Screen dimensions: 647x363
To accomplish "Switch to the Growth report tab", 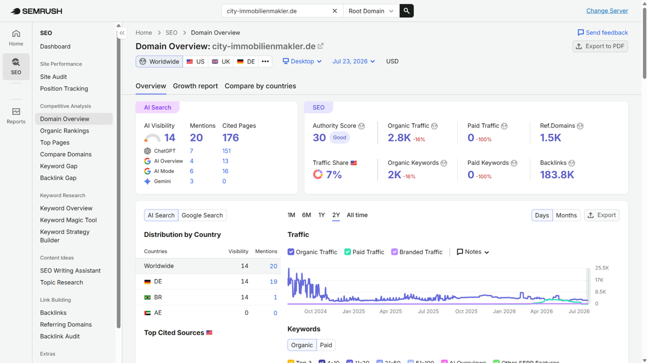I will 195,86.
